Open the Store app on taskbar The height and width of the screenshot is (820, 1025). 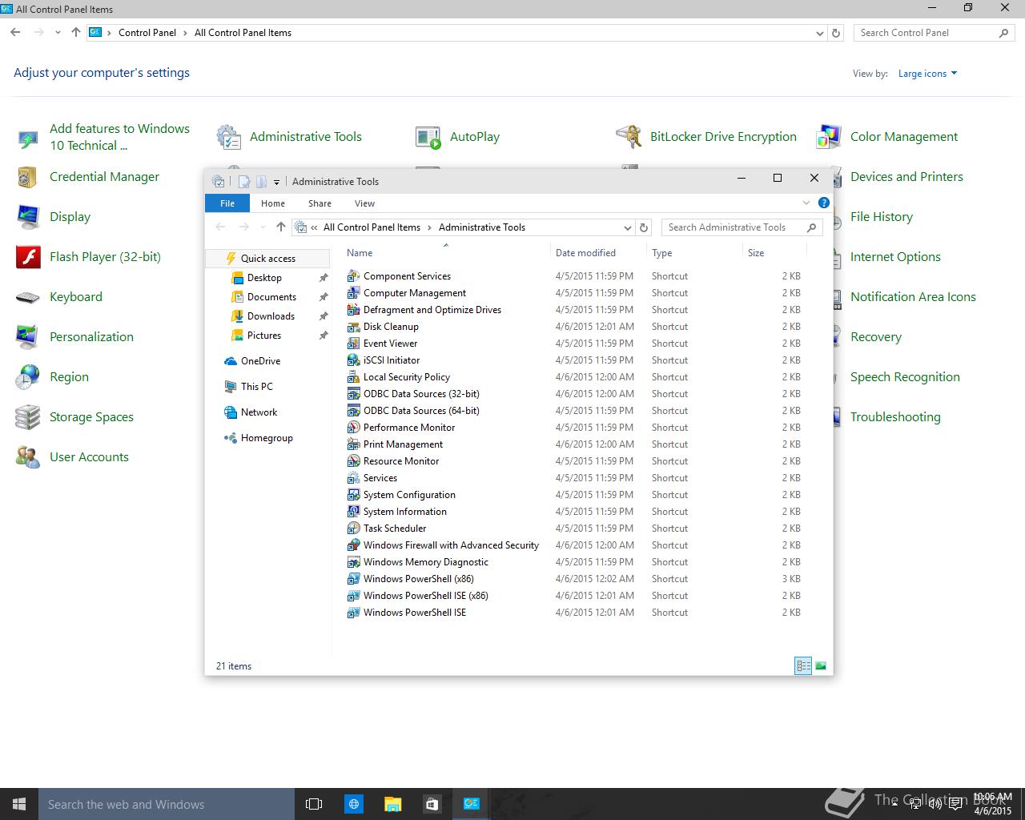[x=432, y=804]
